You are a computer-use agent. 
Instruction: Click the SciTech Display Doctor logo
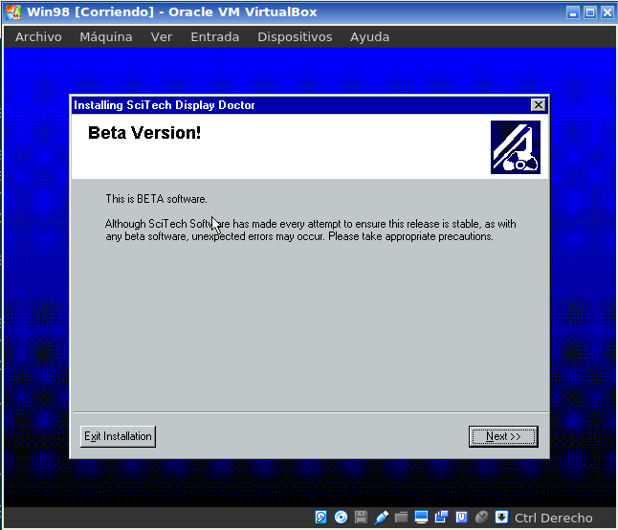[515, 147]
